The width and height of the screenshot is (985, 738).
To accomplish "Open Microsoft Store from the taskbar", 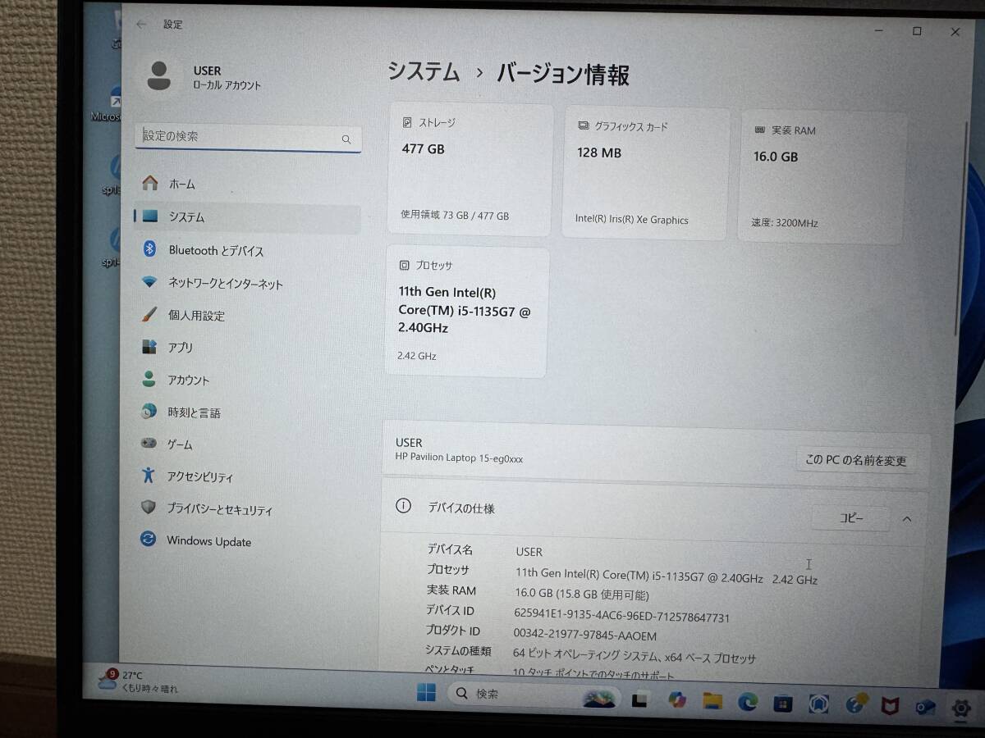I will coord(783,704).
